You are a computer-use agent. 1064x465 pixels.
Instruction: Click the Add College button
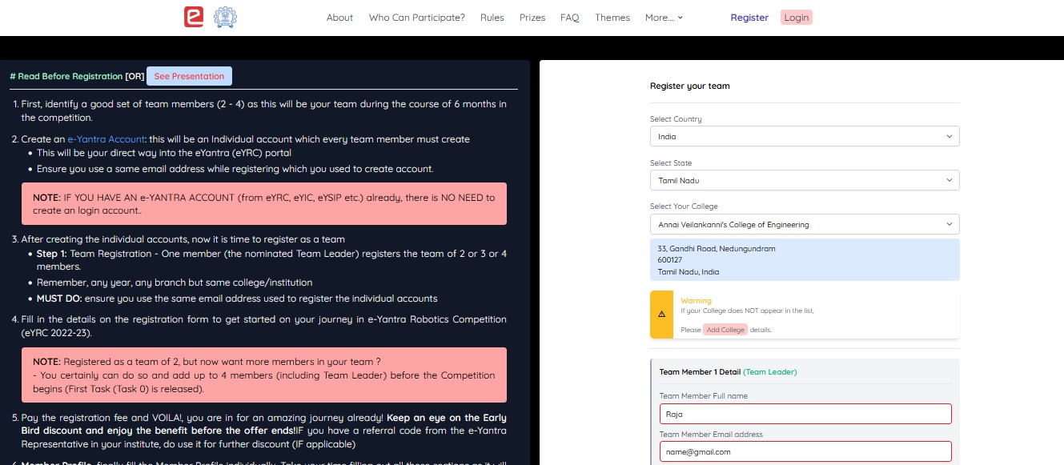point(725,330)
